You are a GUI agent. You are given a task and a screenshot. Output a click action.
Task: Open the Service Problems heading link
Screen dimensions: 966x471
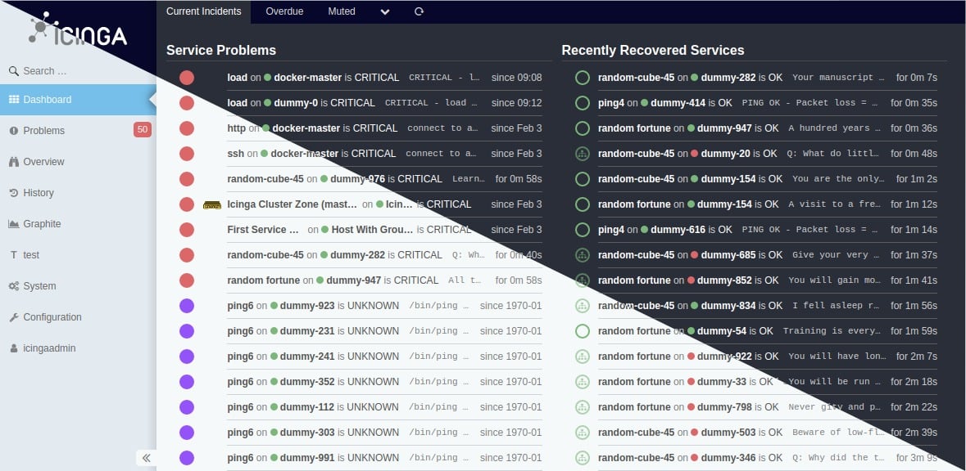[221, 51]
